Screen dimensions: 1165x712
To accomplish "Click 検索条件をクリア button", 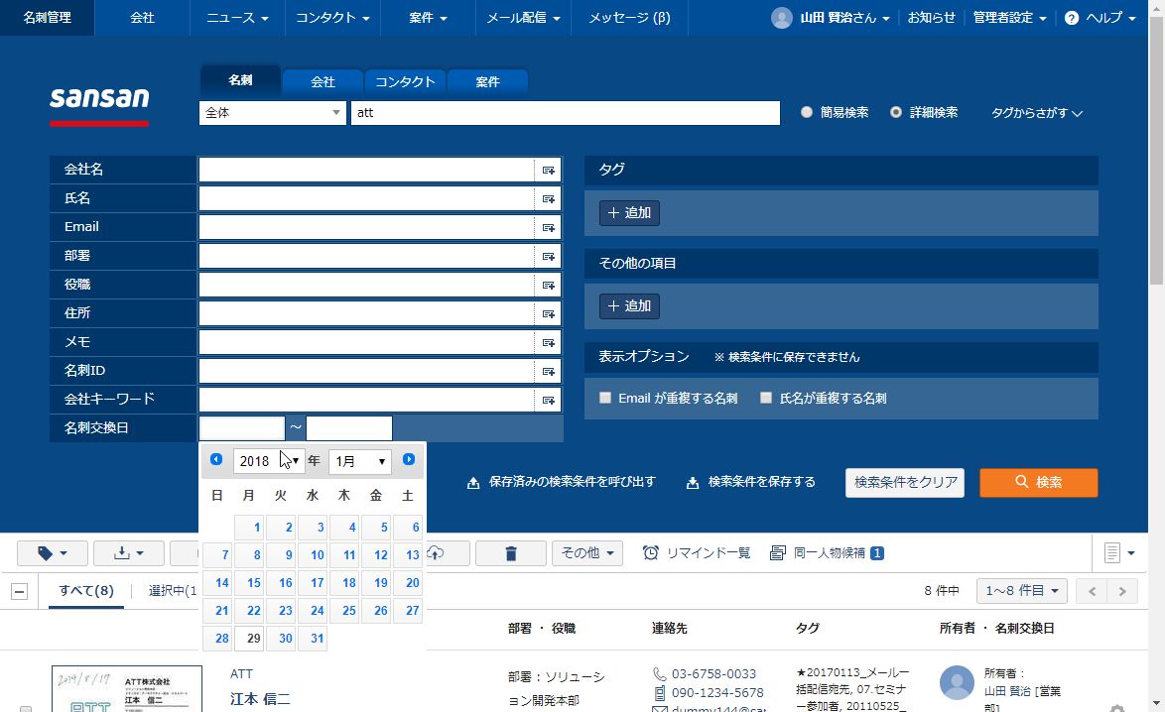I will (x=905, y=483).
